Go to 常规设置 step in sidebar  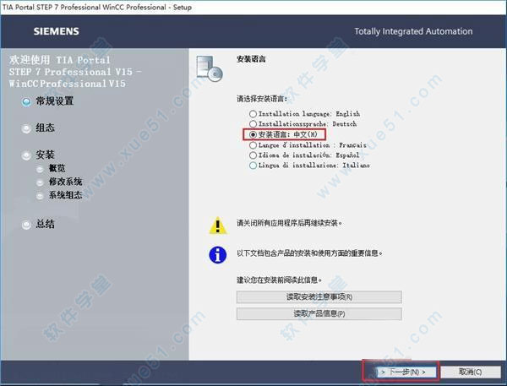pyautogui.click(x=54, y=101)
